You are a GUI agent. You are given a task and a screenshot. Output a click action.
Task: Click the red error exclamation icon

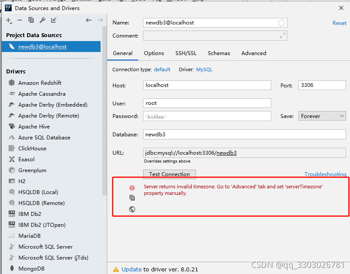[132, 188]
